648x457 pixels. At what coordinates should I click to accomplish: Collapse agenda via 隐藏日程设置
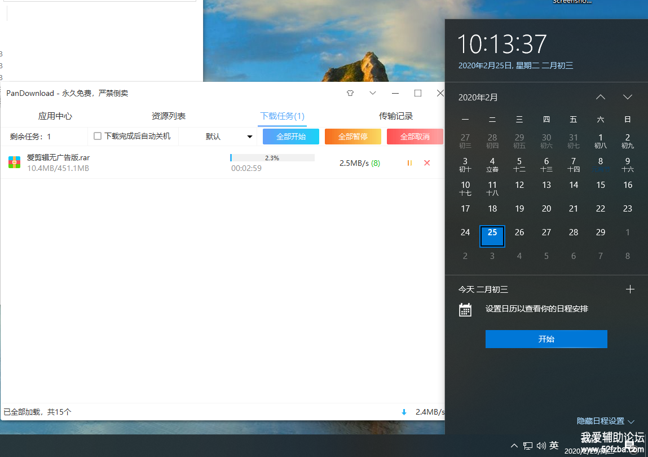(605, 421)
